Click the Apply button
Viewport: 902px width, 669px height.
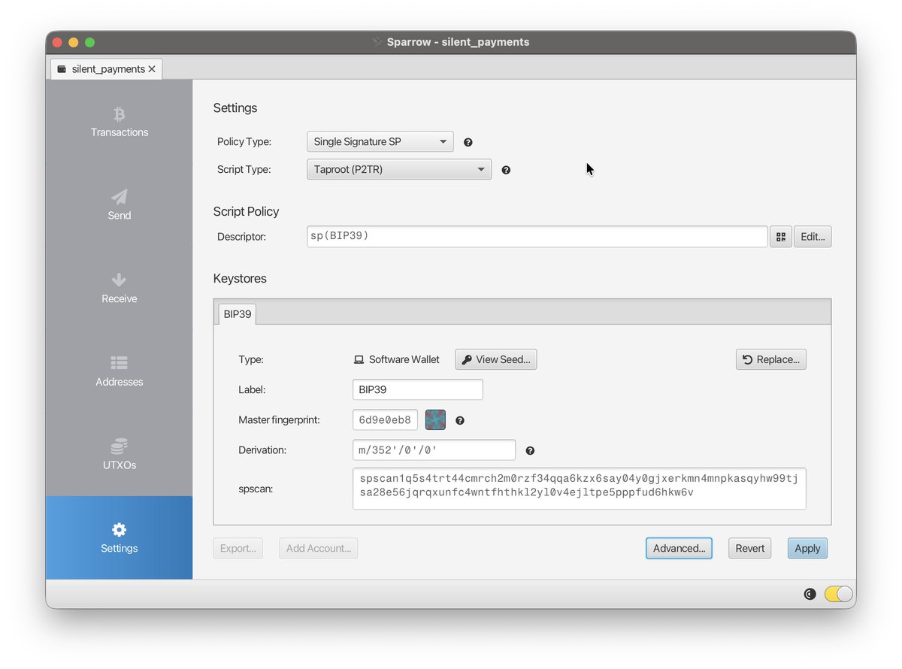(x=807, y=548)
